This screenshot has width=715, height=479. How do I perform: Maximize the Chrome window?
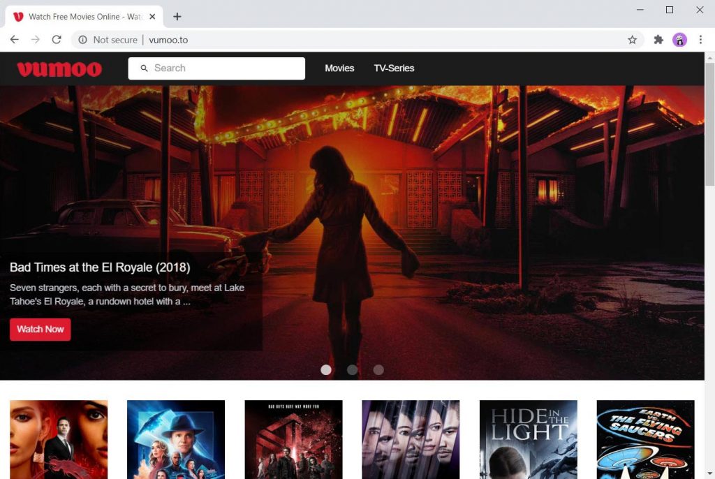670,10
